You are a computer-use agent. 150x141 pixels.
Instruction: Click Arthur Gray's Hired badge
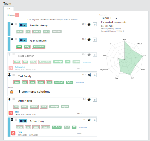23,121
